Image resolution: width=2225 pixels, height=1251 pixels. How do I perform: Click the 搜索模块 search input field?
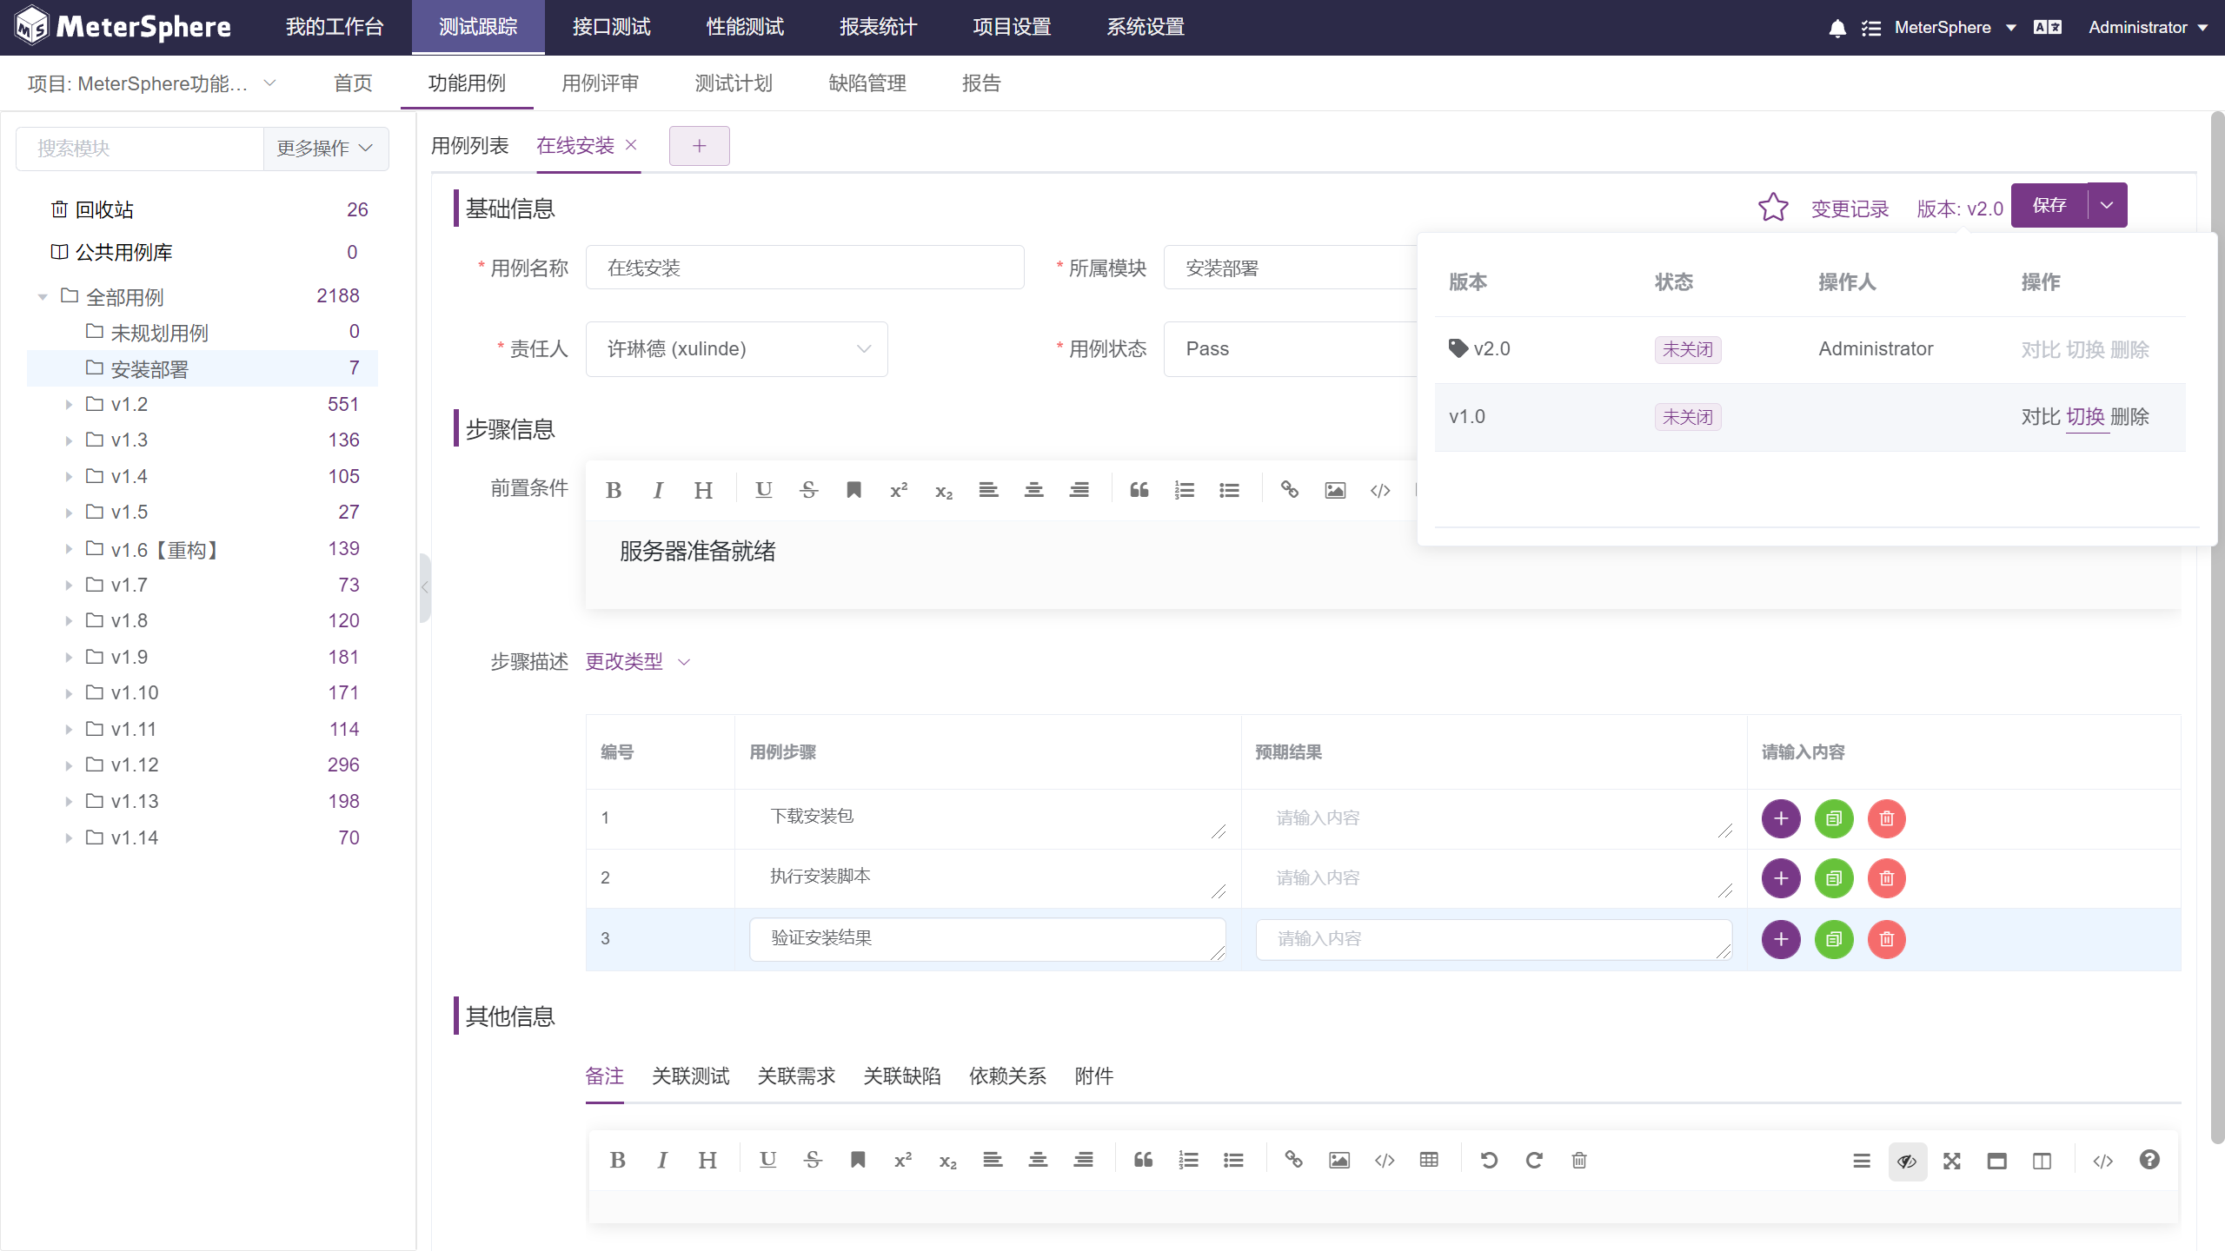(139, 148)
